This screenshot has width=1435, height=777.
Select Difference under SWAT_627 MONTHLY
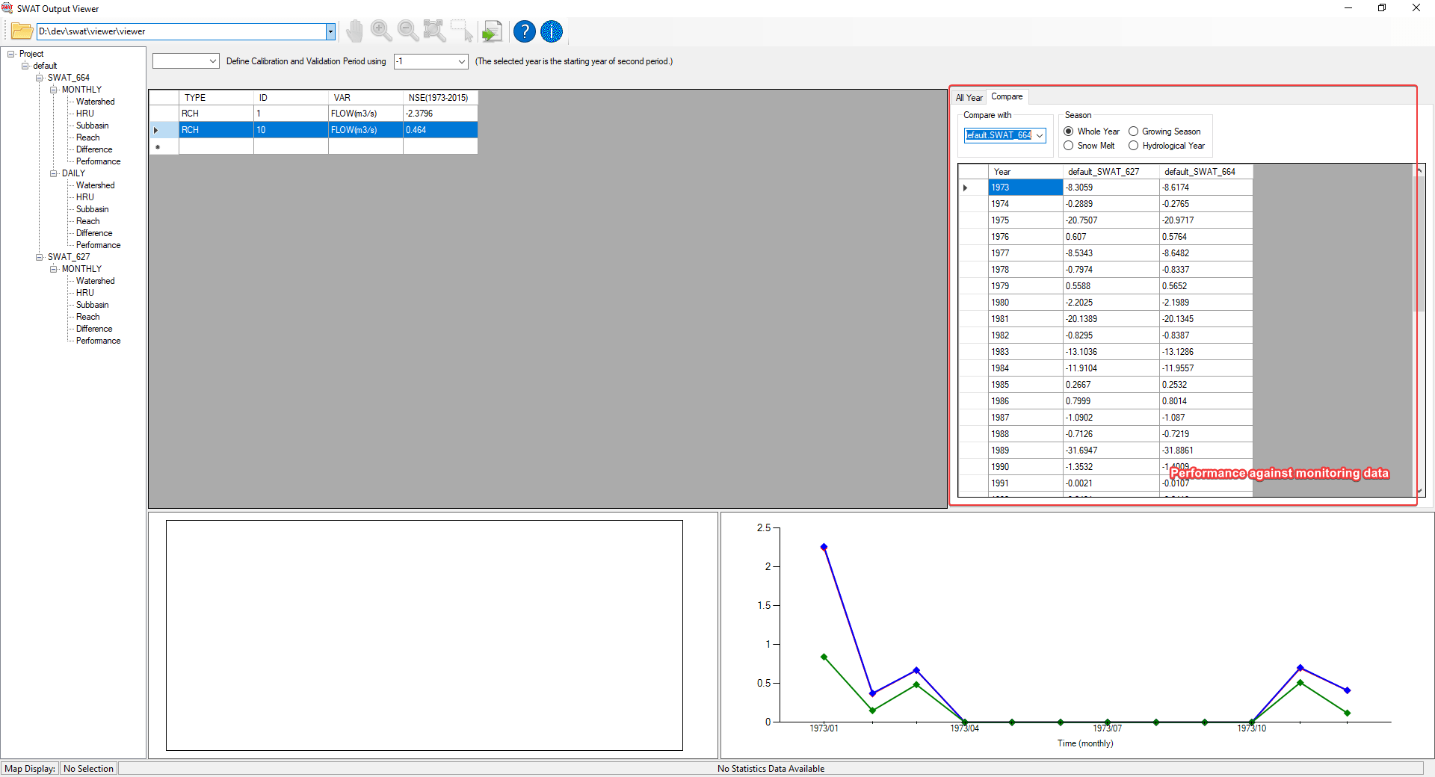(x=94, y=329)
